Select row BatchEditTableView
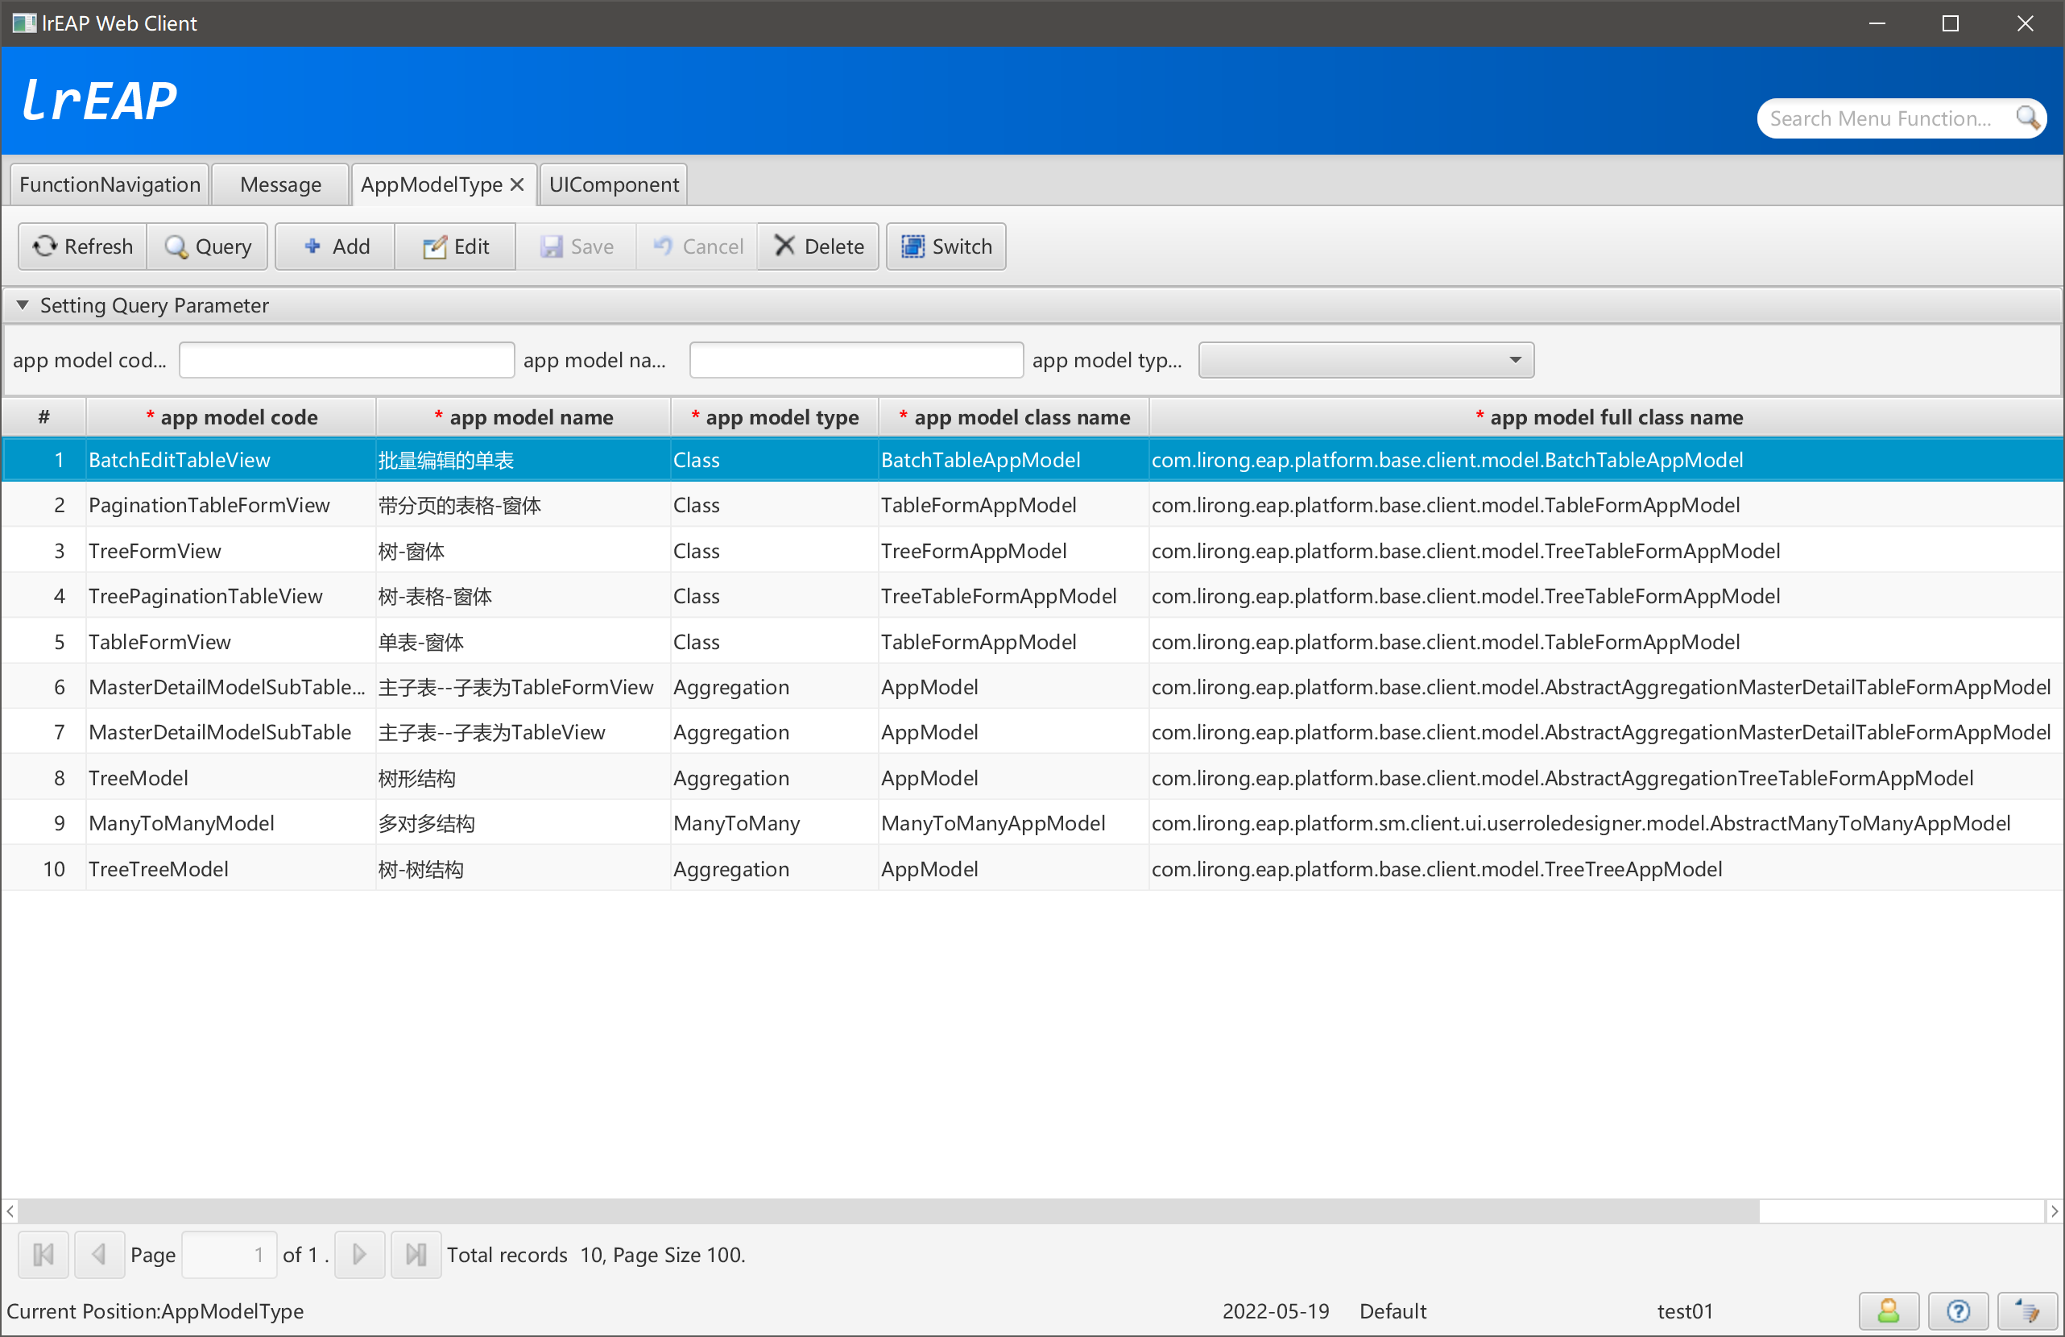Viewport: 2065px width, 1337px height. click(x=1032, y=460)
